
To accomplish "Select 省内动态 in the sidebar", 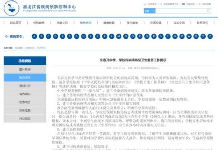I will [x=25, y=94].
